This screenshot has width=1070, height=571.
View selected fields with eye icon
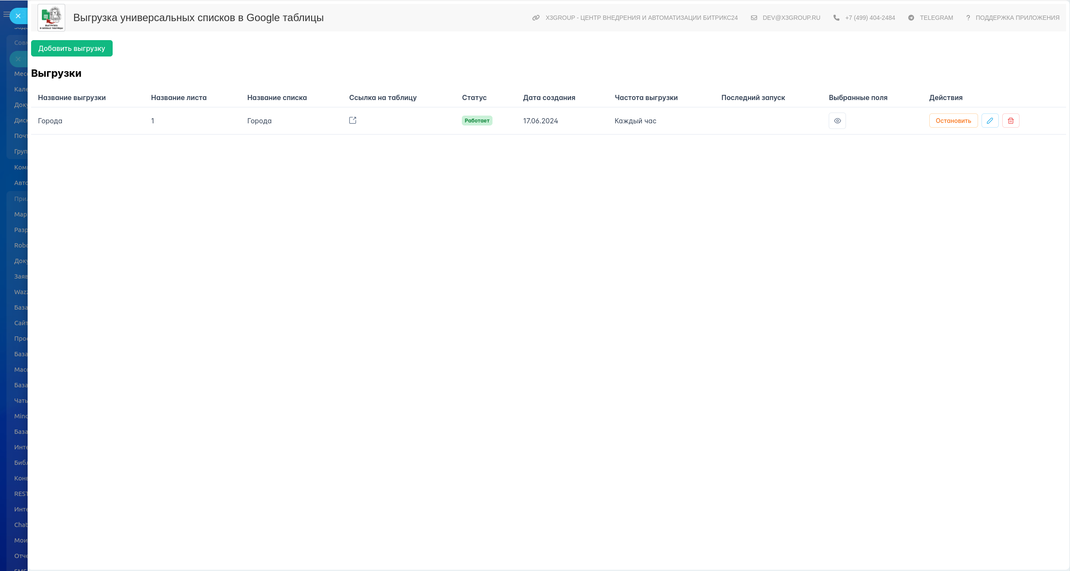[x=837, y=121]
